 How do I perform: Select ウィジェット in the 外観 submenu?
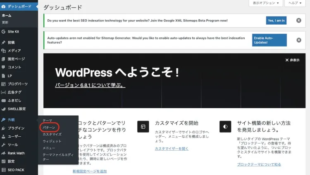pyautogui.click(x=52, y=141)
